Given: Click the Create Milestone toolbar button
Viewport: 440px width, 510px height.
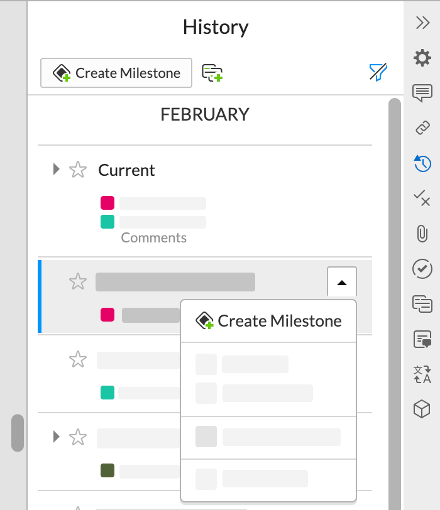Looking at the screenshot, I should pos(116,73).
